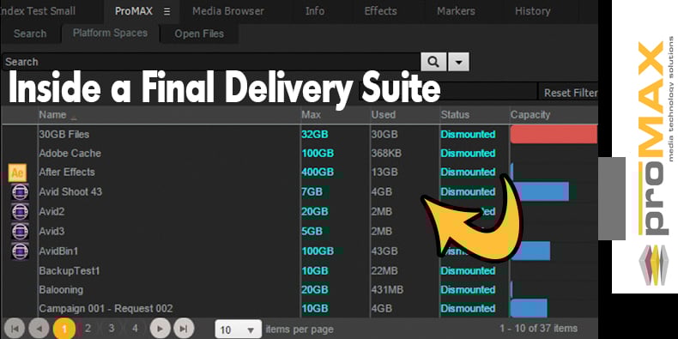Click the 431MB used value
The height and width of the screenshot is (339, 678).
(x=387, y=290)
